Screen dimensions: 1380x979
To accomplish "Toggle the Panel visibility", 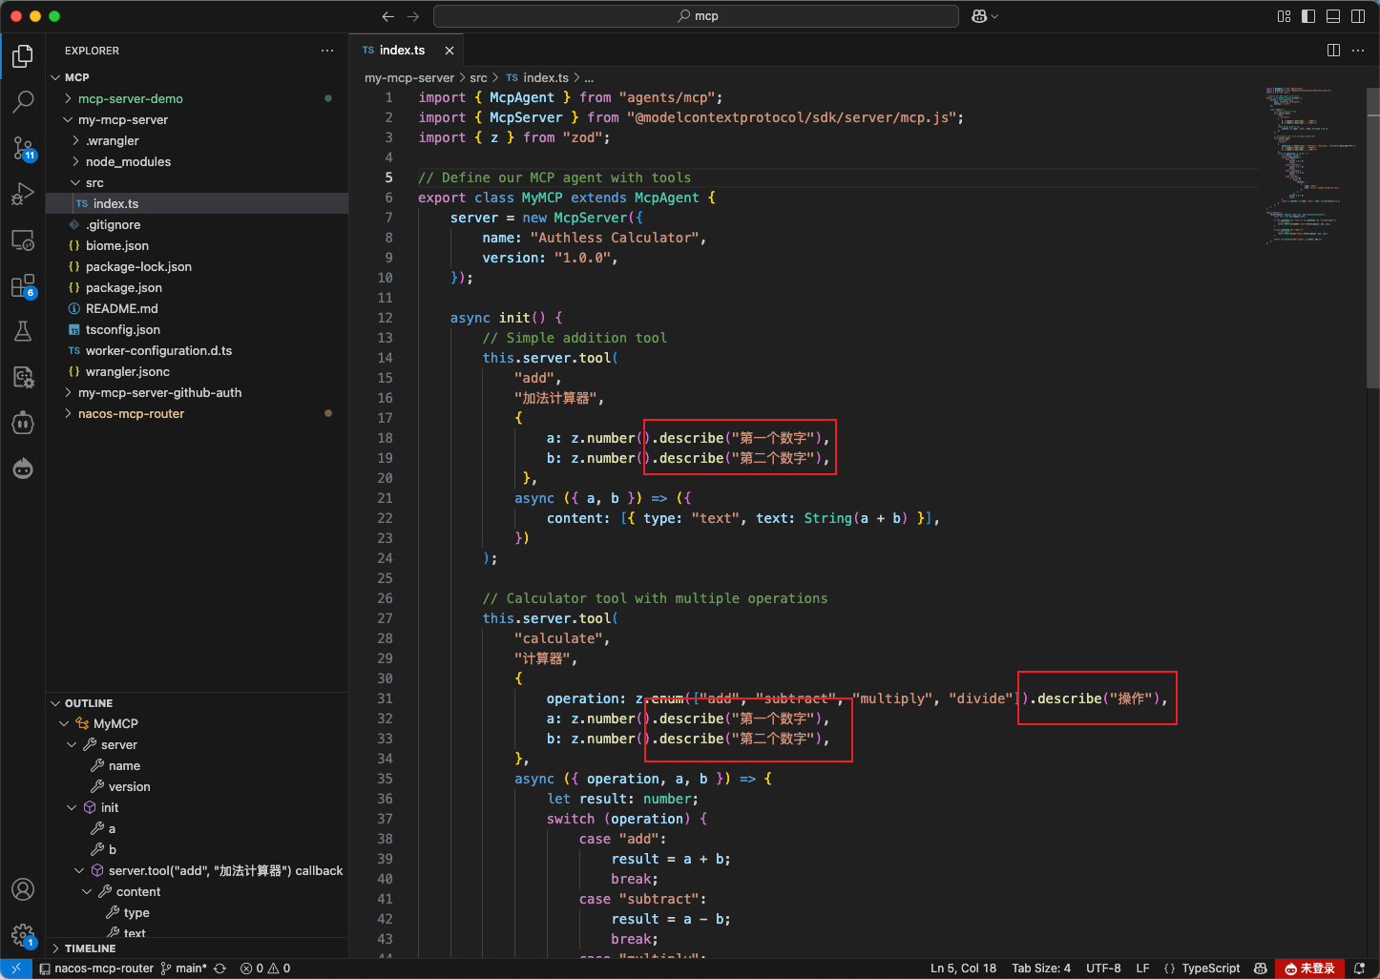I will pyautogui.click(x=1333, y=16).
